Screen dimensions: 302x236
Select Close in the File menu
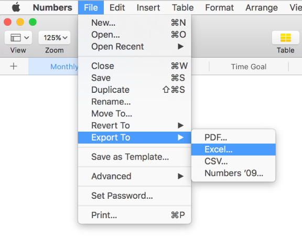pos(135,66)
